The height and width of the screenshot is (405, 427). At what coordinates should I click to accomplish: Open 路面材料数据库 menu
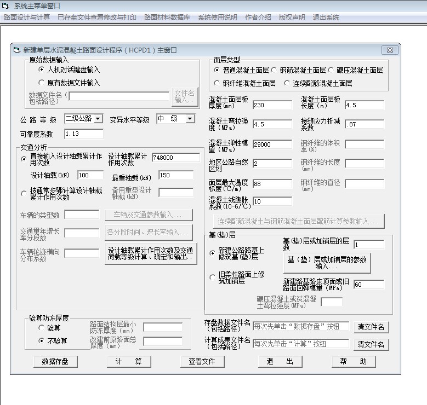coord(167,18)
